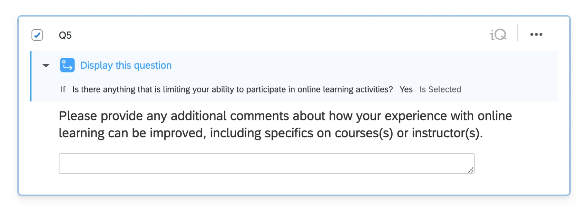This screenshot has width=588, height=207.
Task: Click the "Display this question" link
Action: click(125, 65)
